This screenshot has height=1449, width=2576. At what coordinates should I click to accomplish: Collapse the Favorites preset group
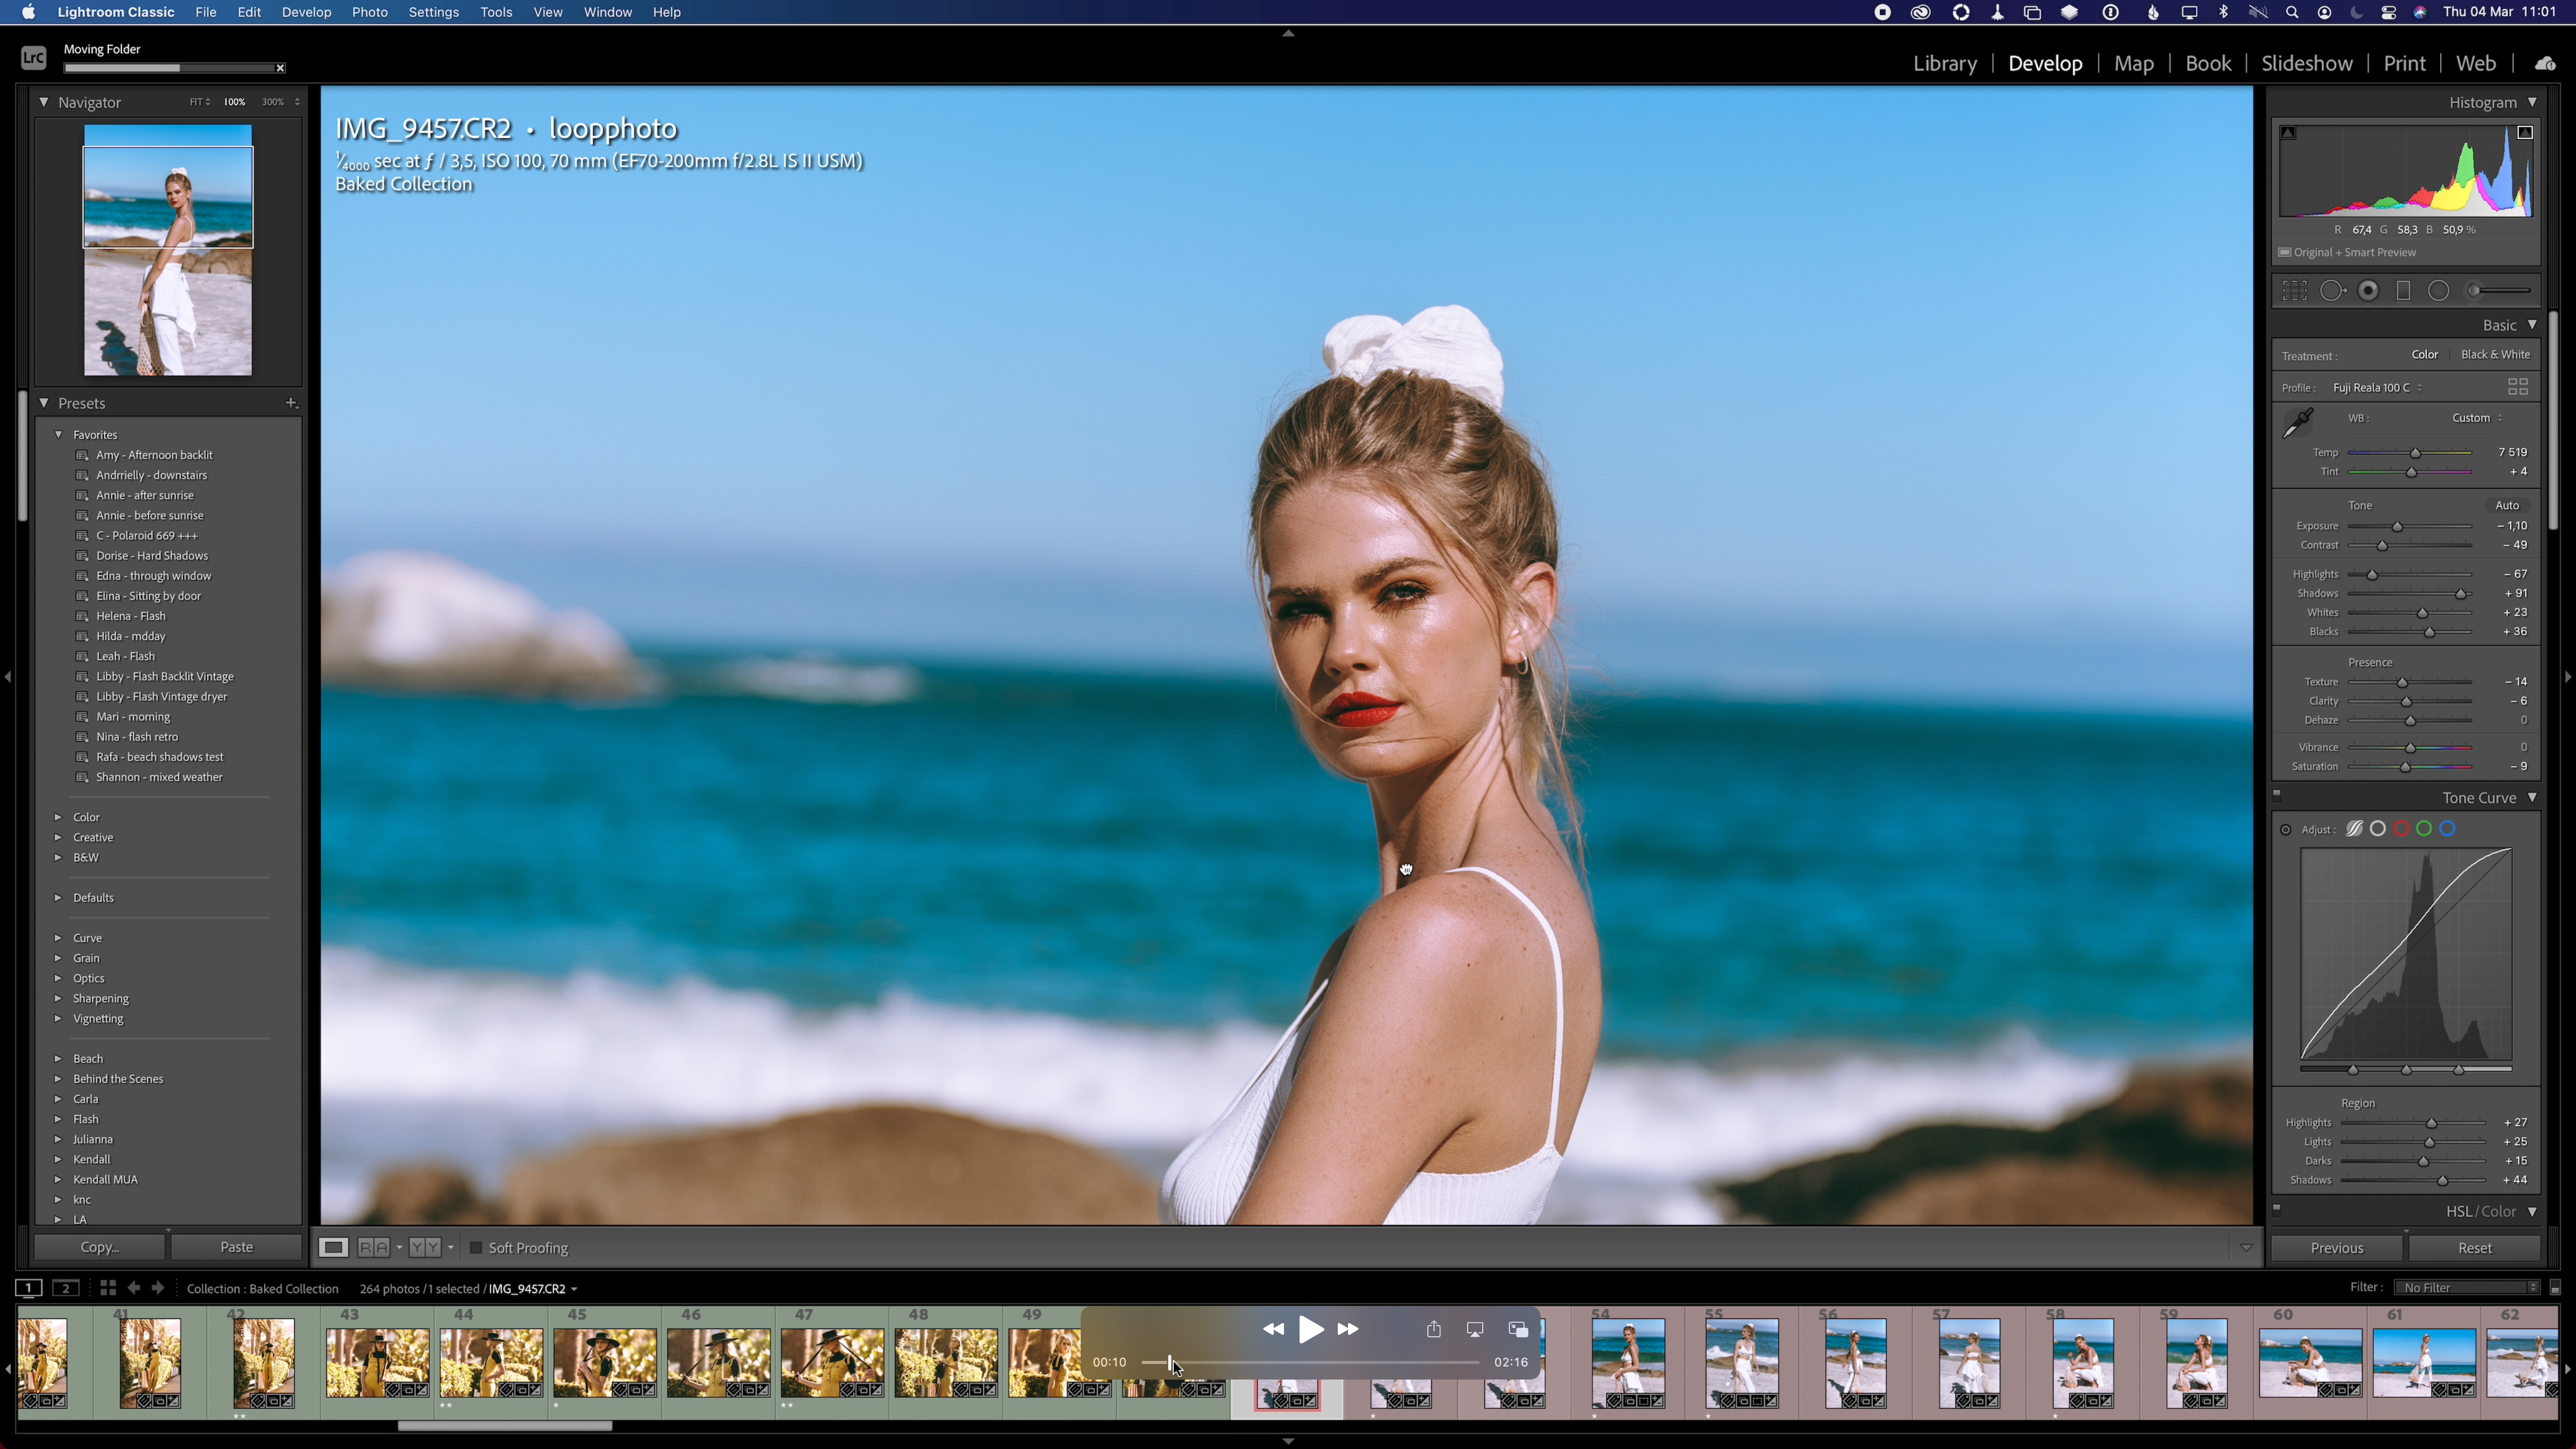[x=58, y=435]
